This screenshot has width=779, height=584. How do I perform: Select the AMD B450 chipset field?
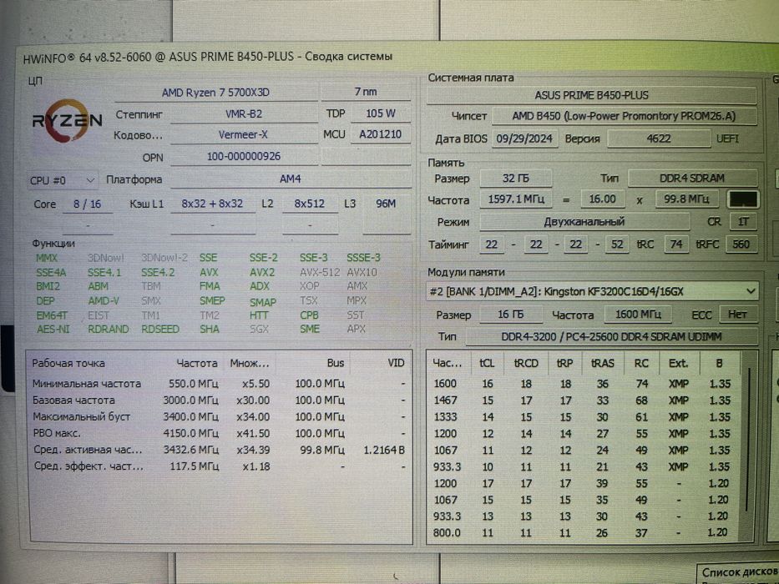(x=624, y=116)
